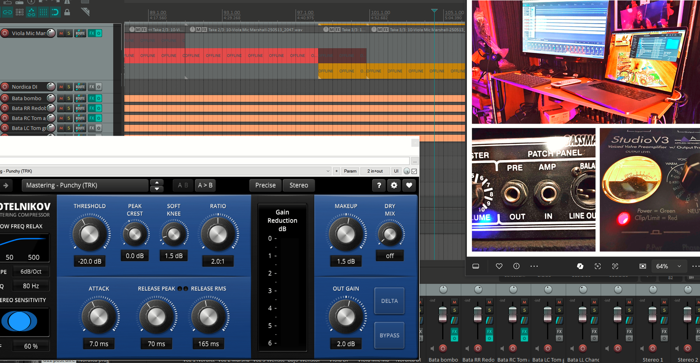
Task: Solo the Bata LC Tom track
Action: [x=69, y=128]
